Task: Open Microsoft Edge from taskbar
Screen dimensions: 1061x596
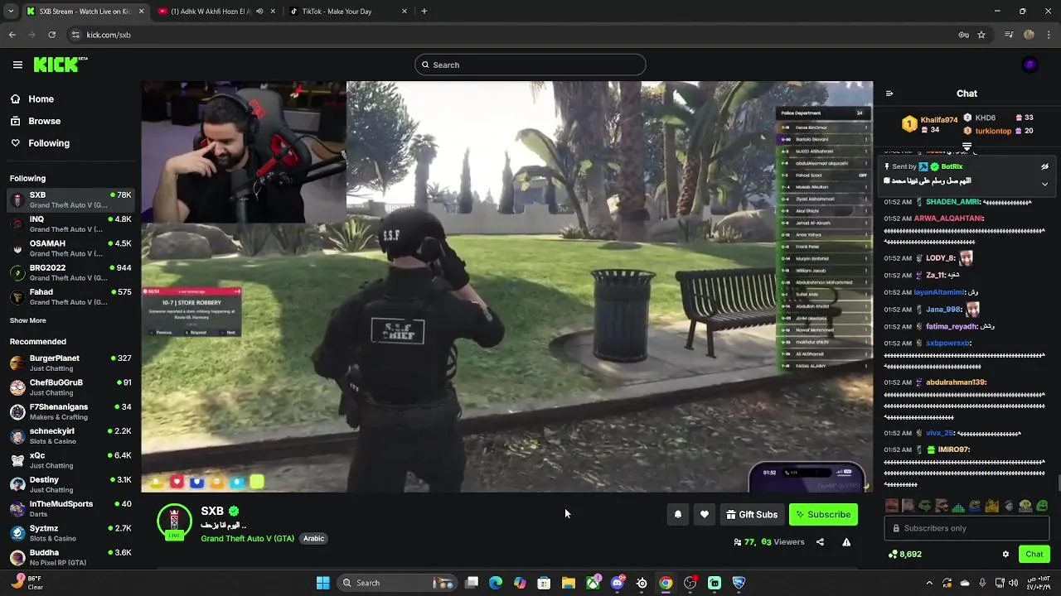Action: pos(496,583)
